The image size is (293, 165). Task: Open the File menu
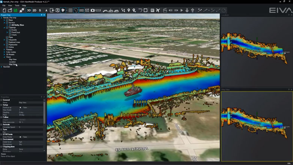3,6
